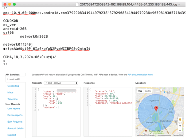Click the Bladensburg label on map
This screenshot has width=187, height=138.
[166, 121]
